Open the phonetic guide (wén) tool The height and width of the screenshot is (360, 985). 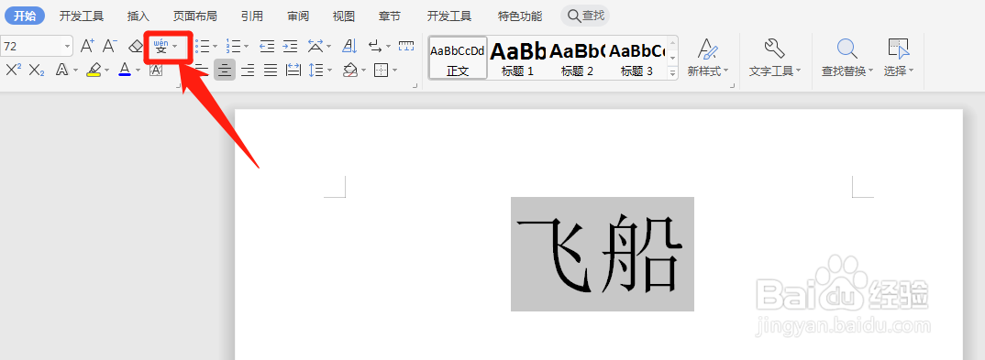click(x=161, y=47)
